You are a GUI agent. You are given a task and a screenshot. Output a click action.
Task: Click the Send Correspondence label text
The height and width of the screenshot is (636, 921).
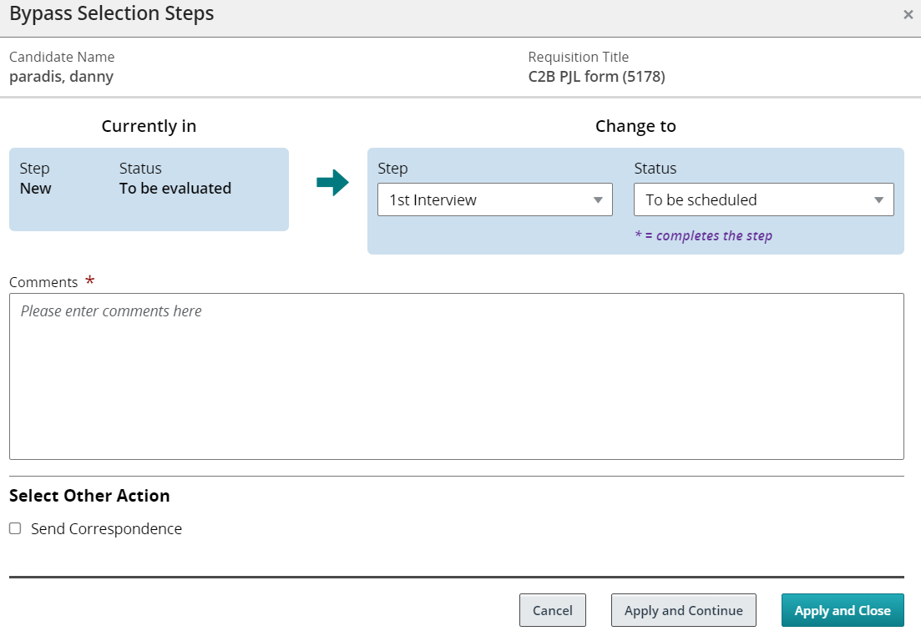[106, 529]
